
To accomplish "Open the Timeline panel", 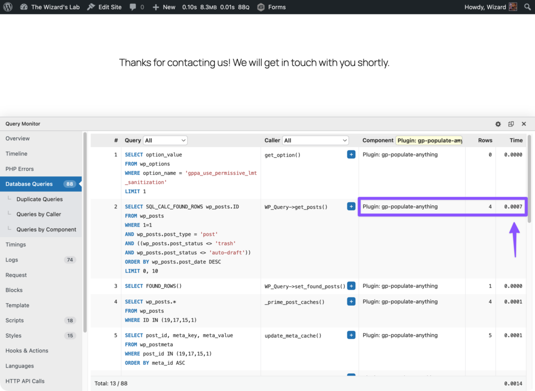I will pos(41,153).
